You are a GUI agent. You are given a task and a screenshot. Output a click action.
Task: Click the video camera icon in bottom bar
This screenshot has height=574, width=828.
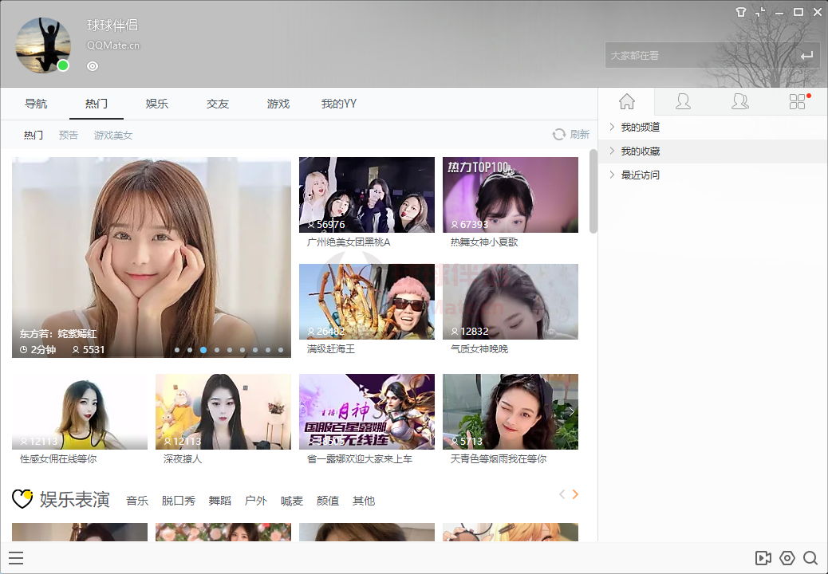coord(763,558)
